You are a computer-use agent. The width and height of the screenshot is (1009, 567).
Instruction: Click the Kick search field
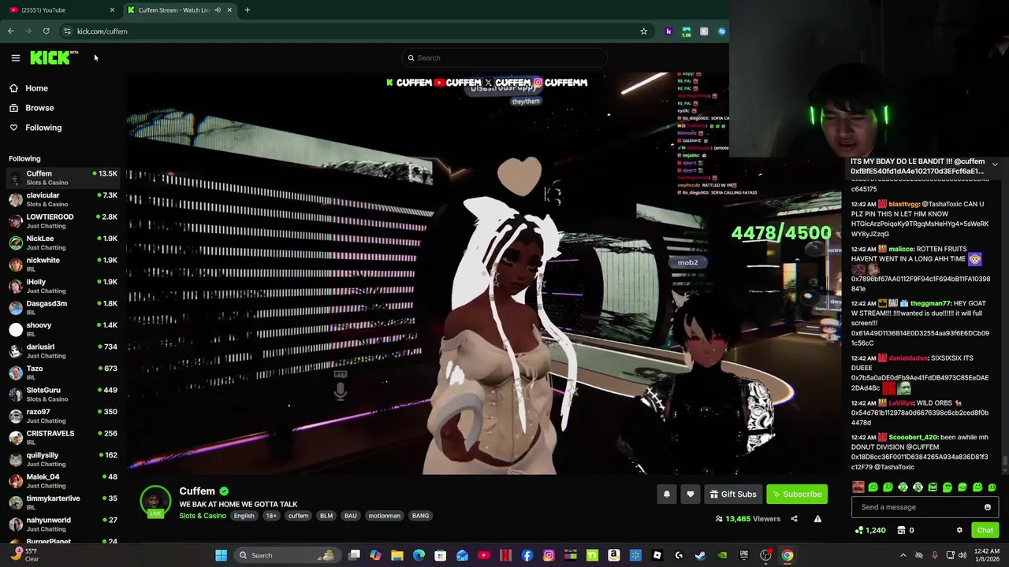[x=504, y=57]
